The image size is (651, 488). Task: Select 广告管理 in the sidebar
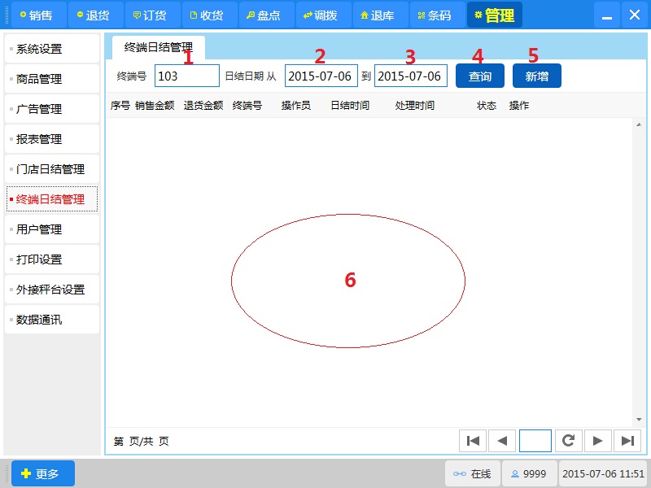(x=52, y=109)
